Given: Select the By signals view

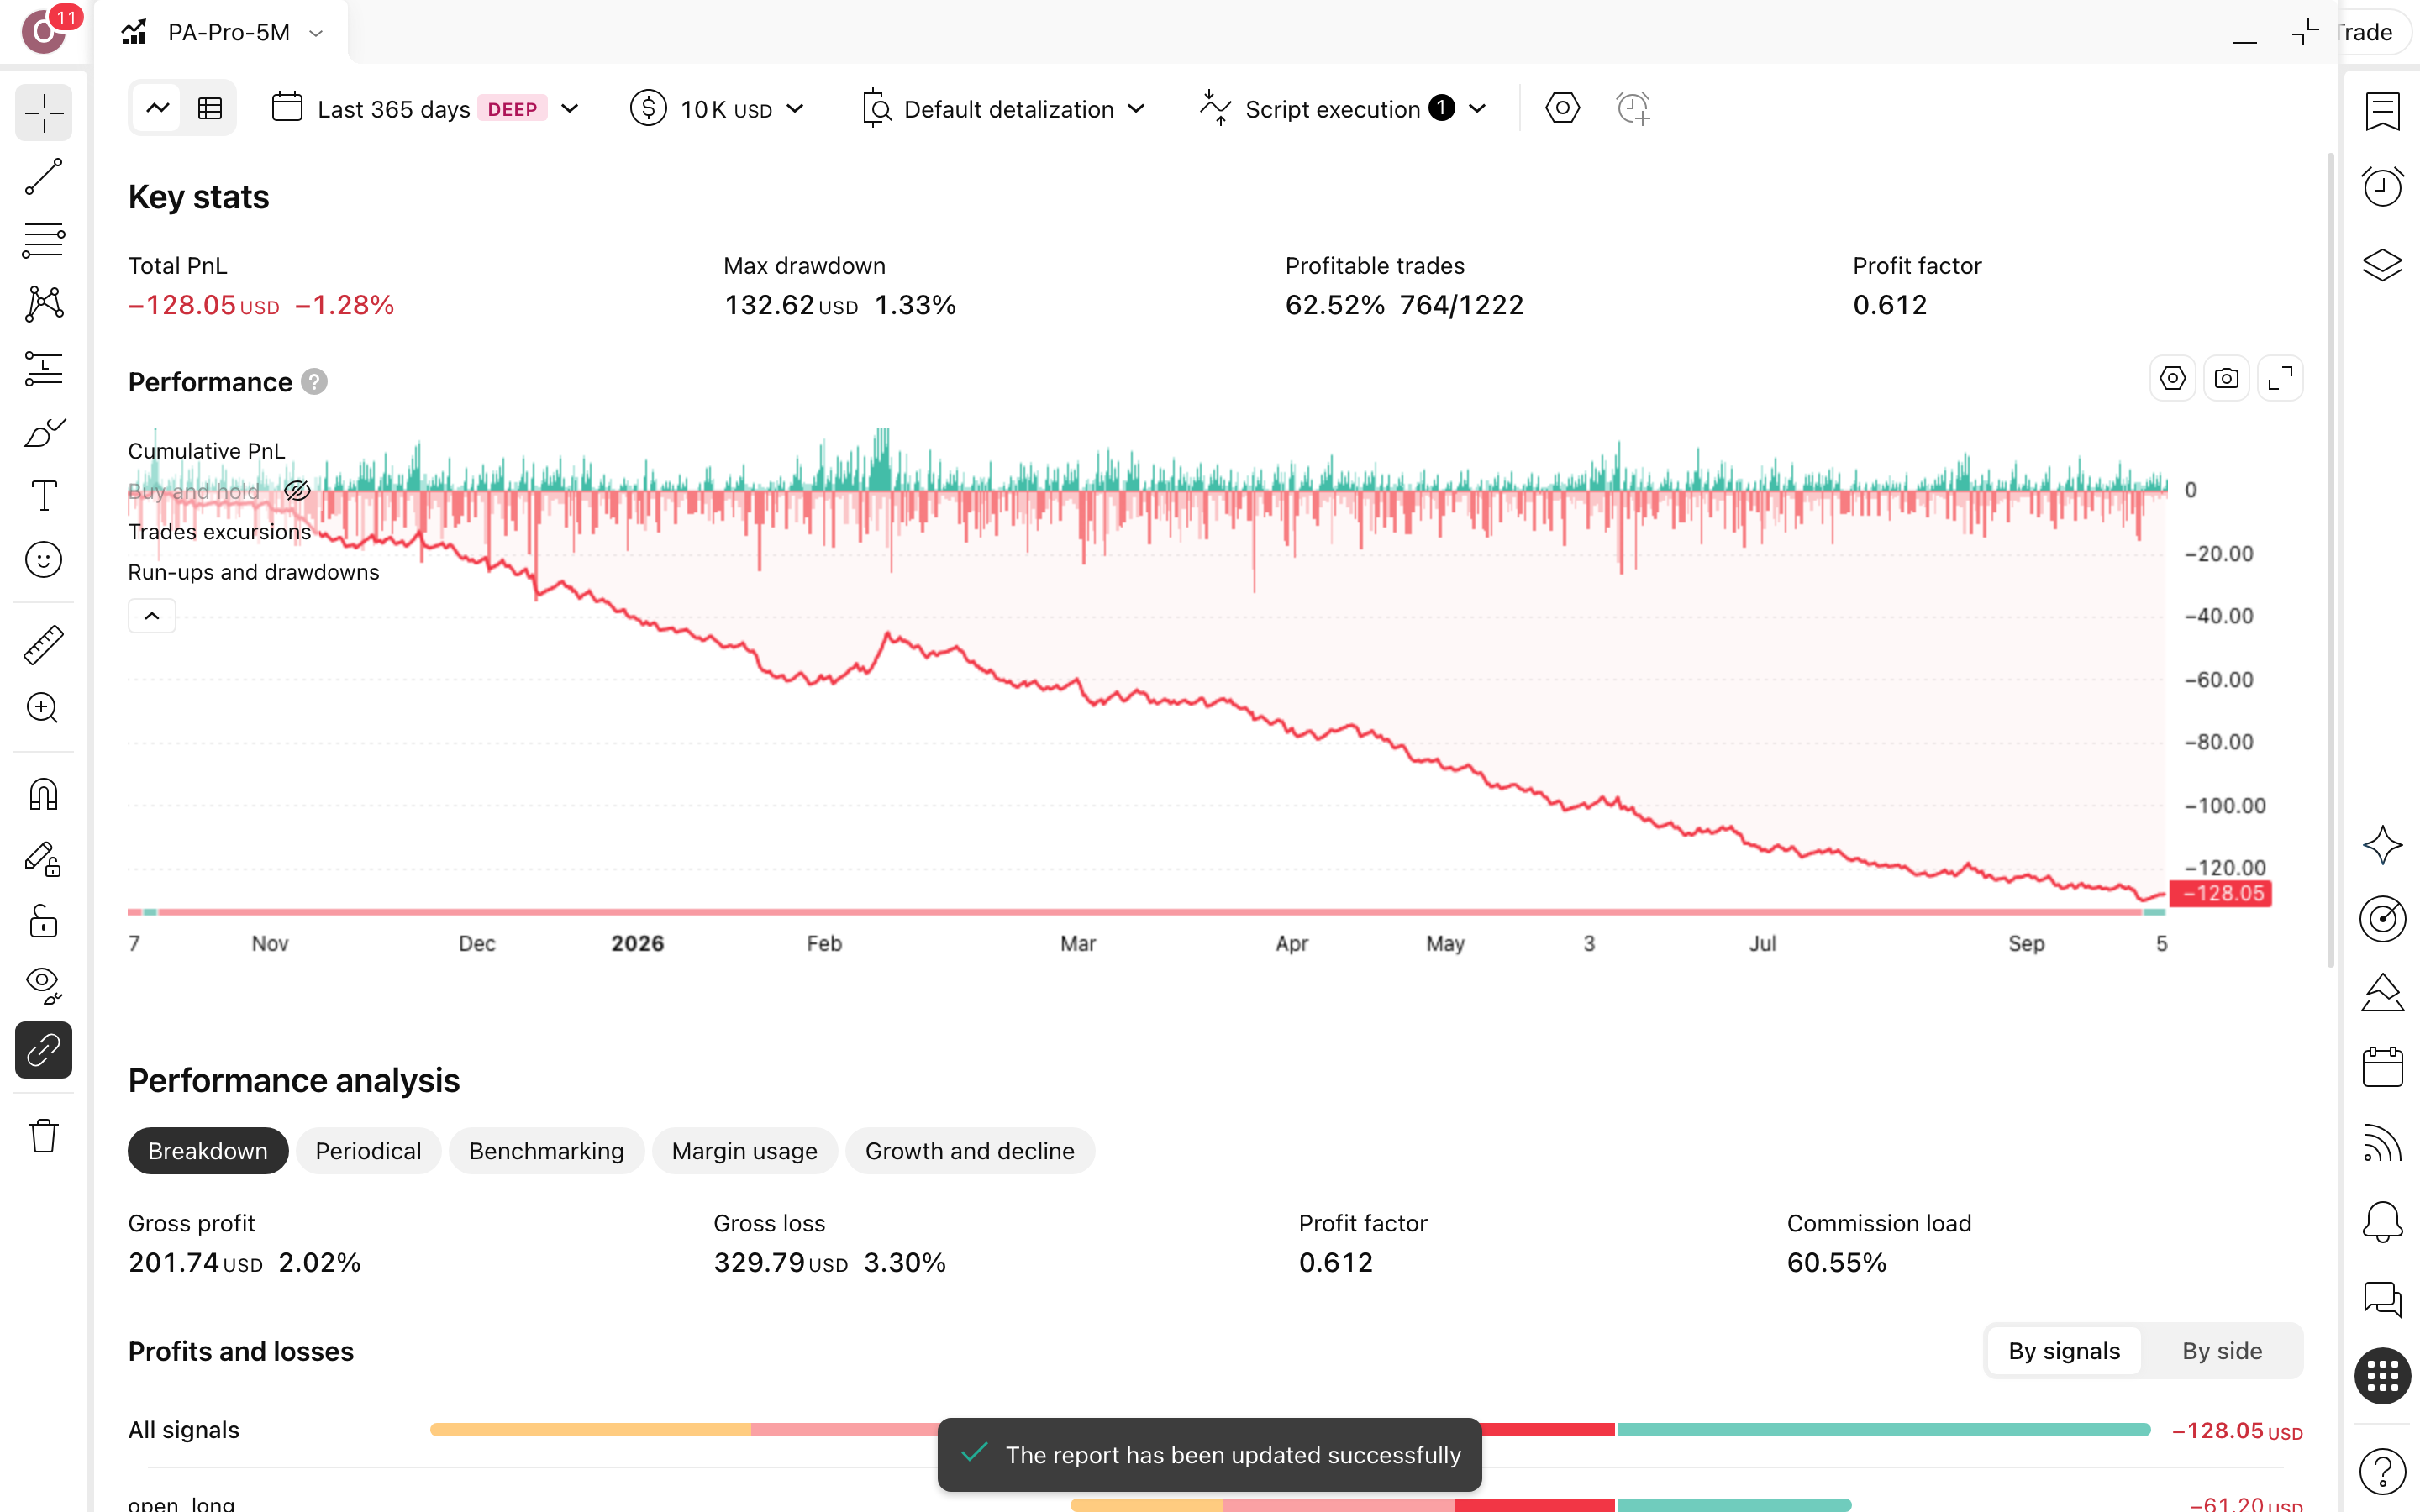Looking at the screenshot, I should tap(2064, 1351).
